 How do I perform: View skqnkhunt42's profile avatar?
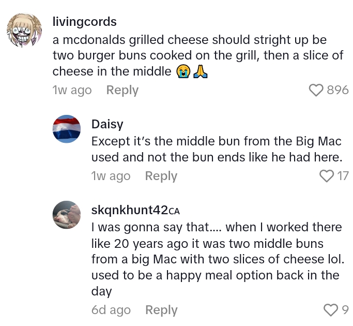point(67,215)
